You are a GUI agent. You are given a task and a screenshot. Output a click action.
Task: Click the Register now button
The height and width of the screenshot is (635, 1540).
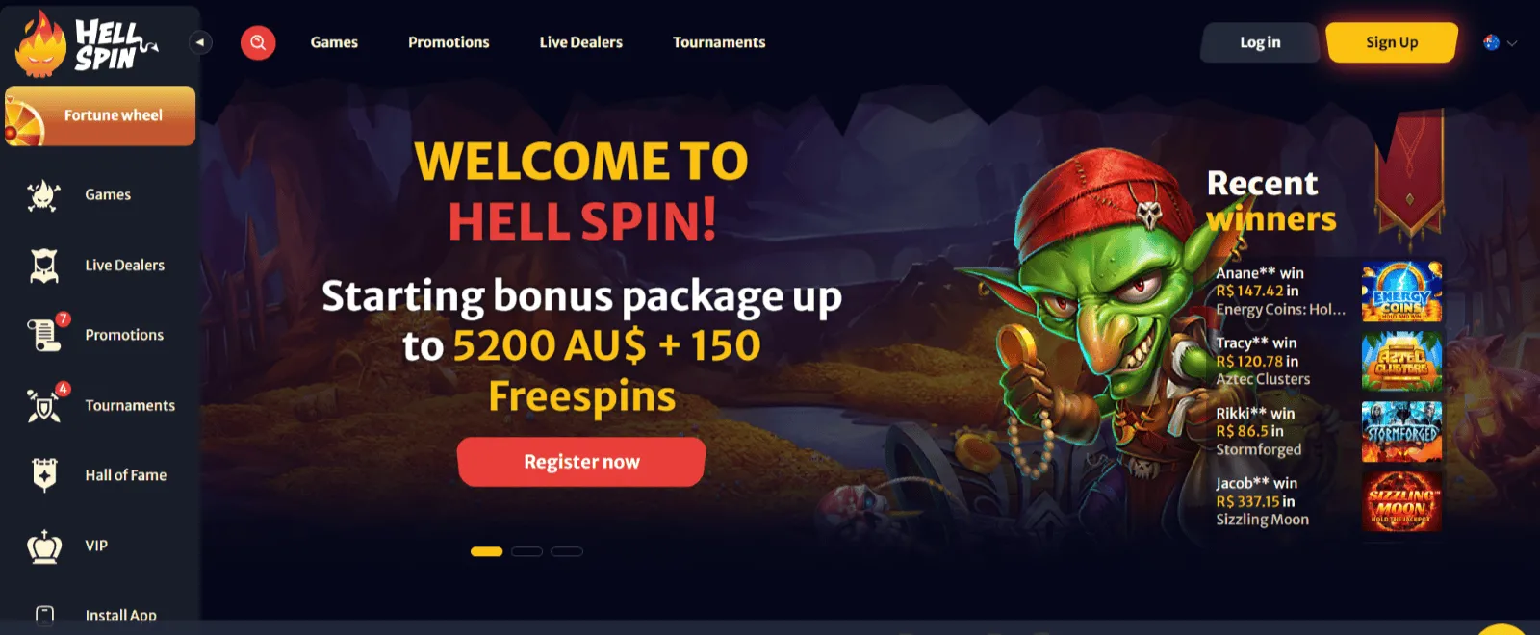[581, 462]
